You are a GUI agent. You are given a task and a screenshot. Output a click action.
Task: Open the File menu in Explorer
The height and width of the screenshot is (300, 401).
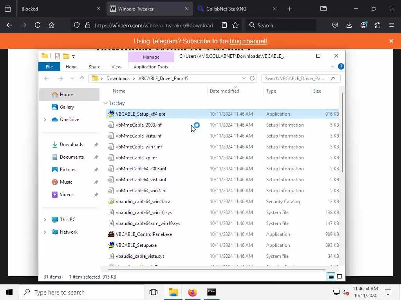(49, 66)
